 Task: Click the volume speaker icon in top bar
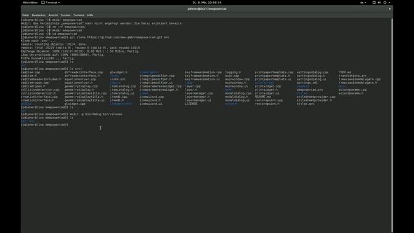pyautogui.click(x=379, y=3)
